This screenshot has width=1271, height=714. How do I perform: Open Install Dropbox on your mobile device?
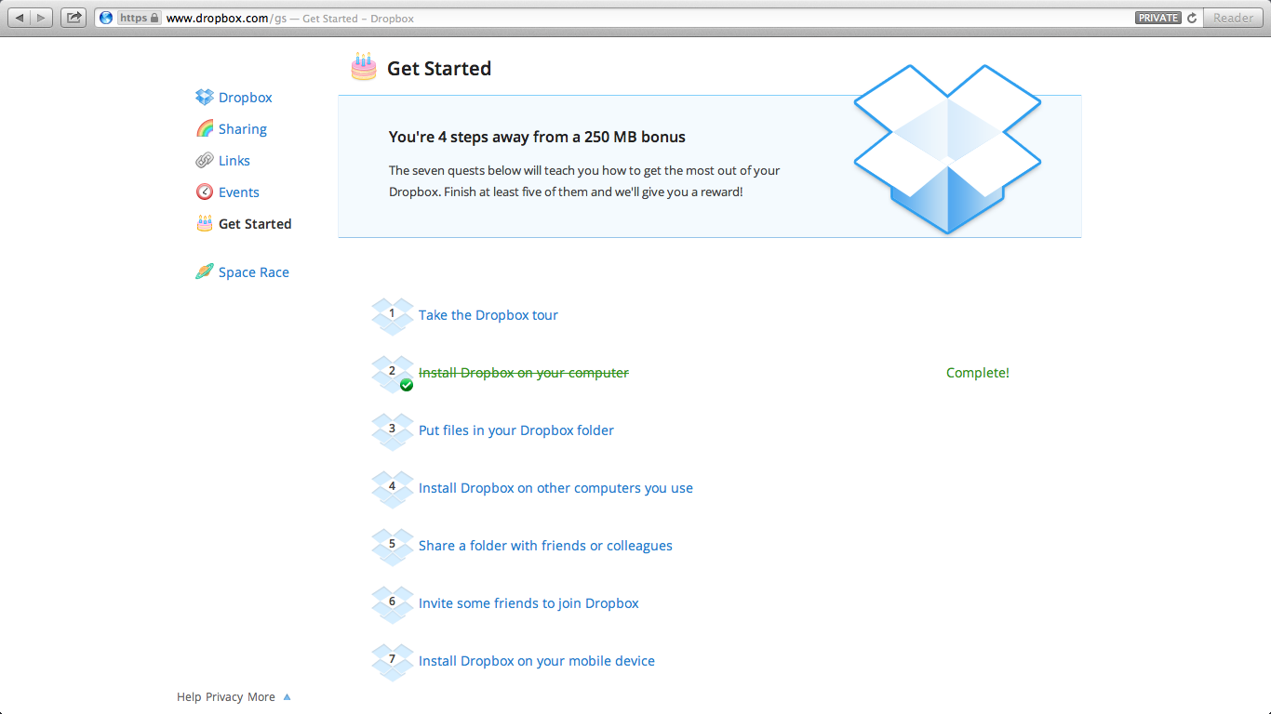click(537, 661)
